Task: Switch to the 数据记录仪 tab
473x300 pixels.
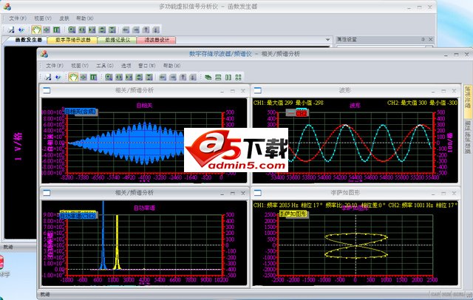Action: (117, 40)
